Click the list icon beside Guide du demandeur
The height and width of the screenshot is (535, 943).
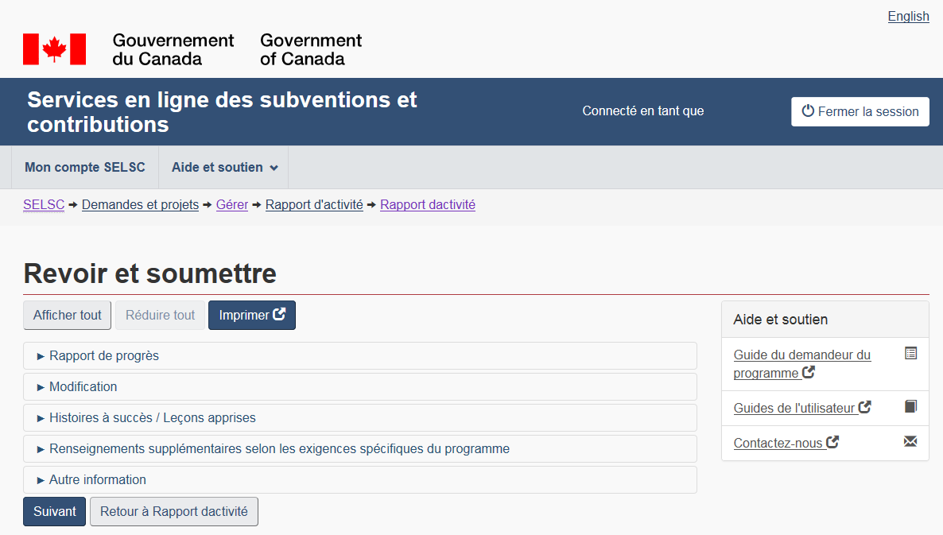[910, 354]
